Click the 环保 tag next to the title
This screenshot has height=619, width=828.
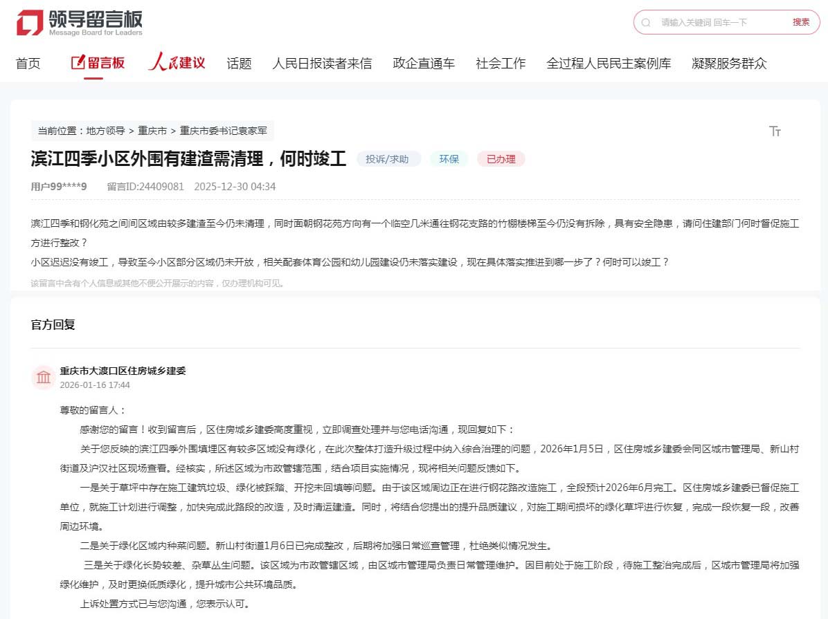coord(449,158)
